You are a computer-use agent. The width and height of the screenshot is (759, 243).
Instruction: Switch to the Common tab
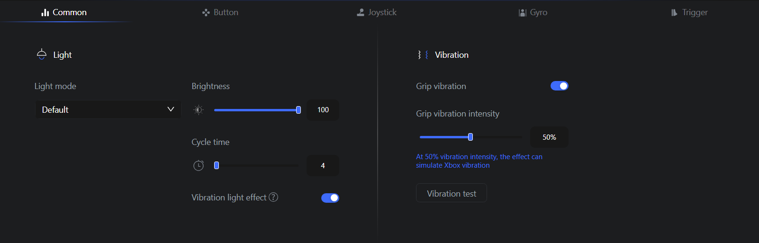coord(64,12)
